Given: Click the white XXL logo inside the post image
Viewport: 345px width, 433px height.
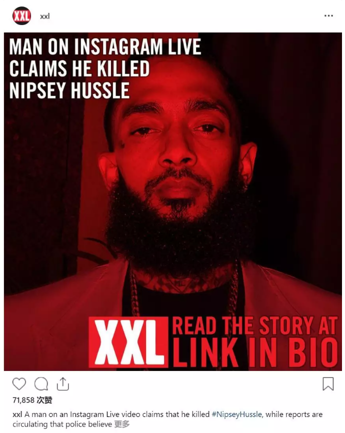Looking at the screenshot, I should (128, 342).
